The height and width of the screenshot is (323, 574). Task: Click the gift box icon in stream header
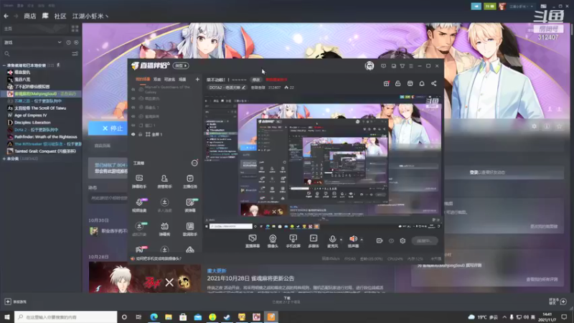(386, 83)
